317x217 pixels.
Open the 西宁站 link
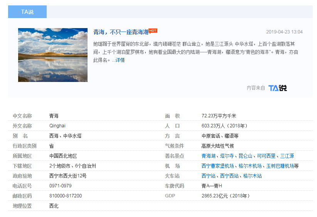tap(208, 176)
